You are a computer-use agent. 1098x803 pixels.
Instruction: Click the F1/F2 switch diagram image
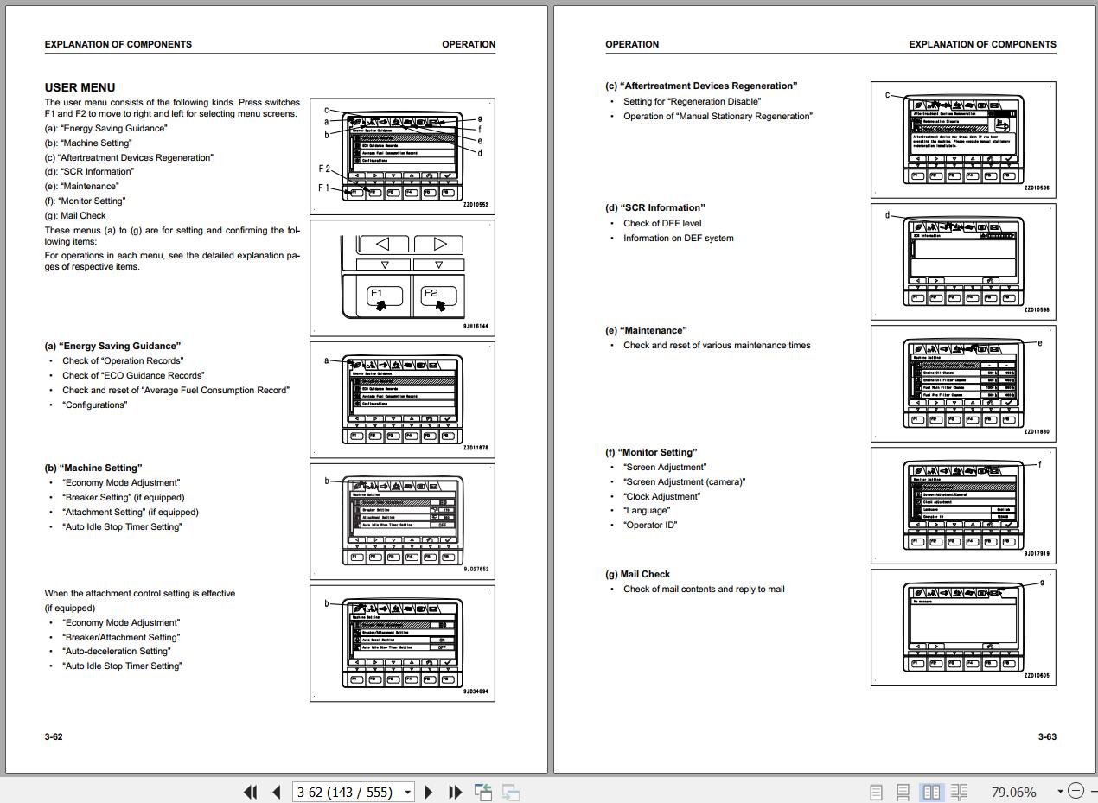click(x=403, y=277)
